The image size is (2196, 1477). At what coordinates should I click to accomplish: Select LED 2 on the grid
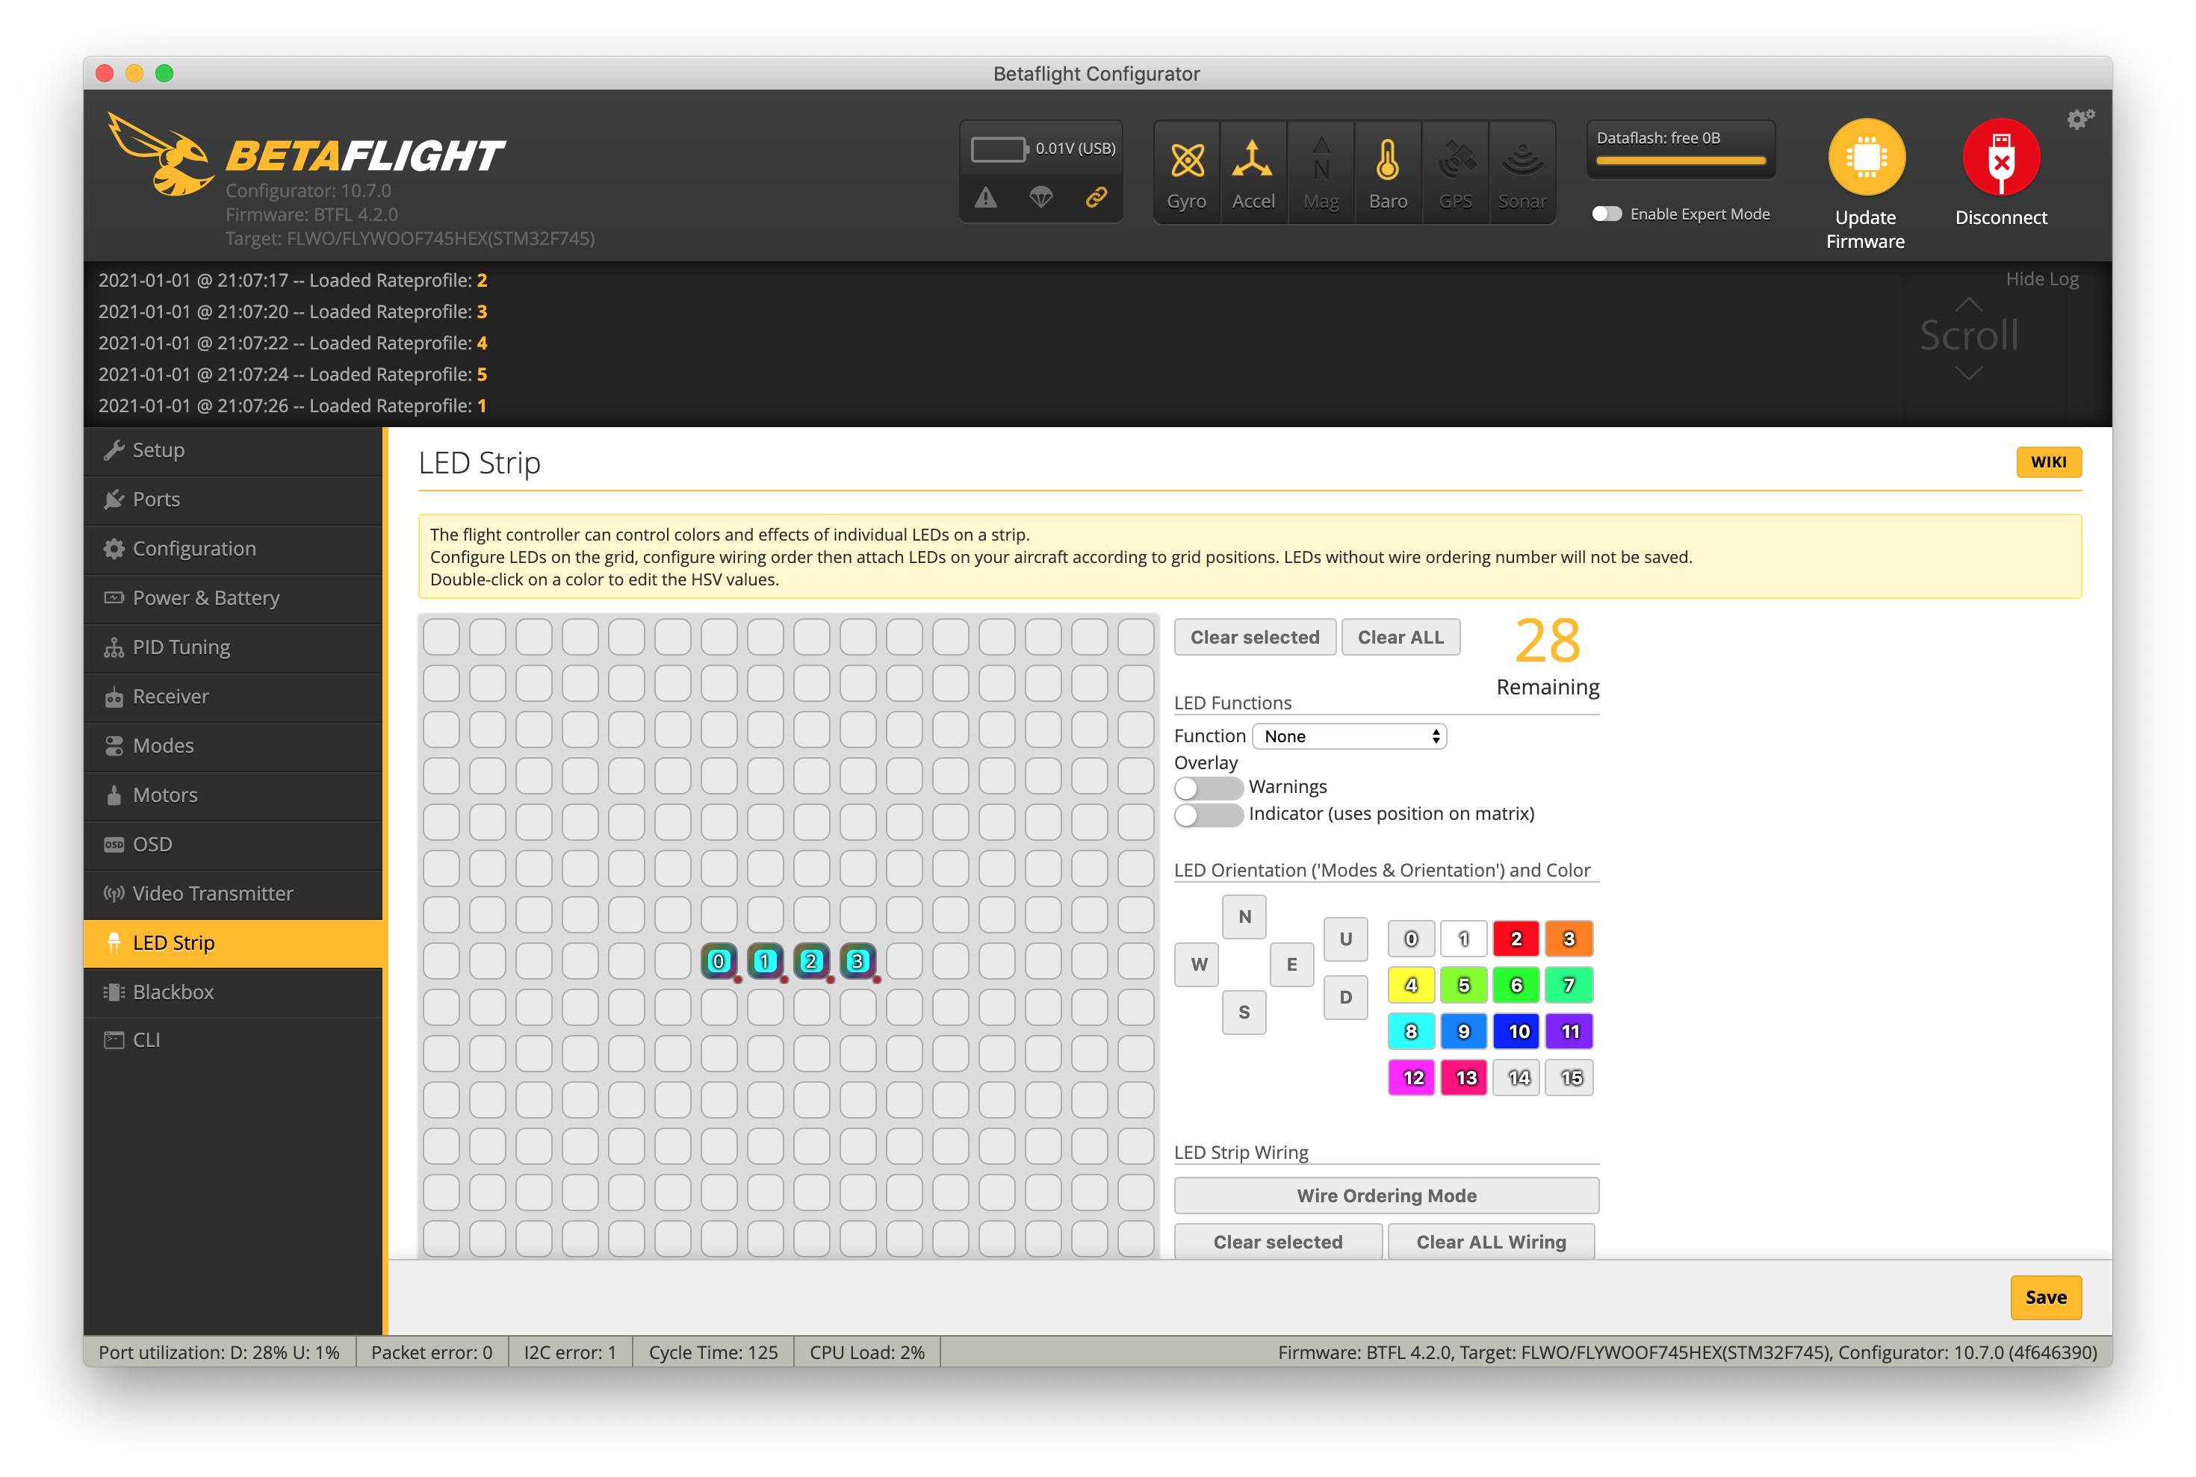click(811, 961)
